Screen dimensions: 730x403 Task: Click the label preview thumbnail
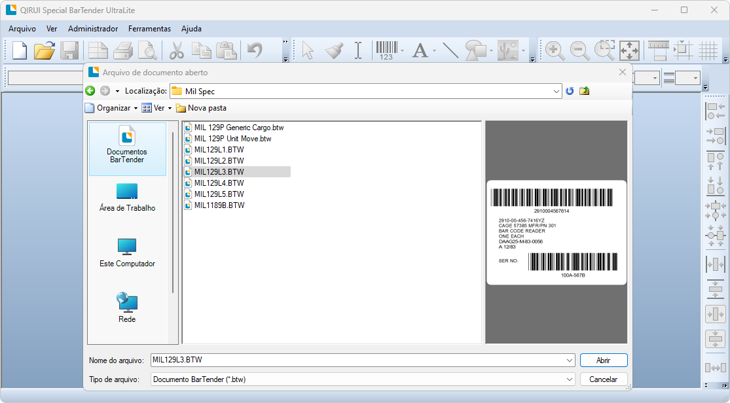557,232
